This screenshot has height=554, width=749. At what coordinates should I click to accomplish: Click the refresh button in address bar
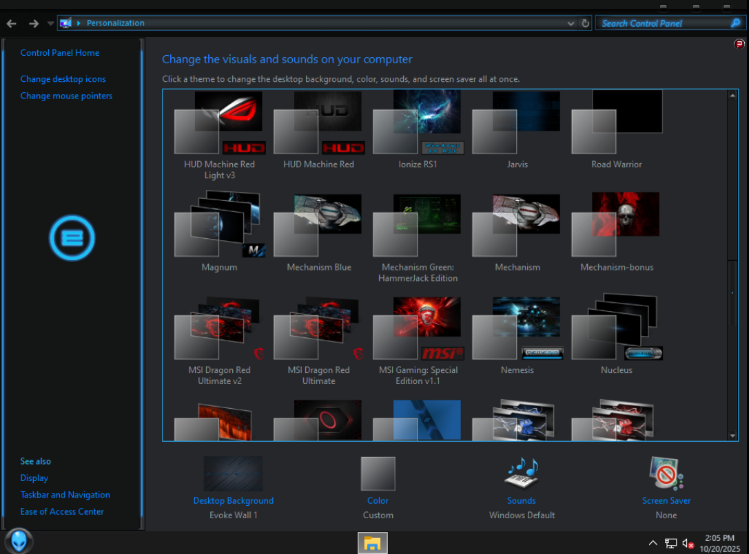click(x=586, y=23)
